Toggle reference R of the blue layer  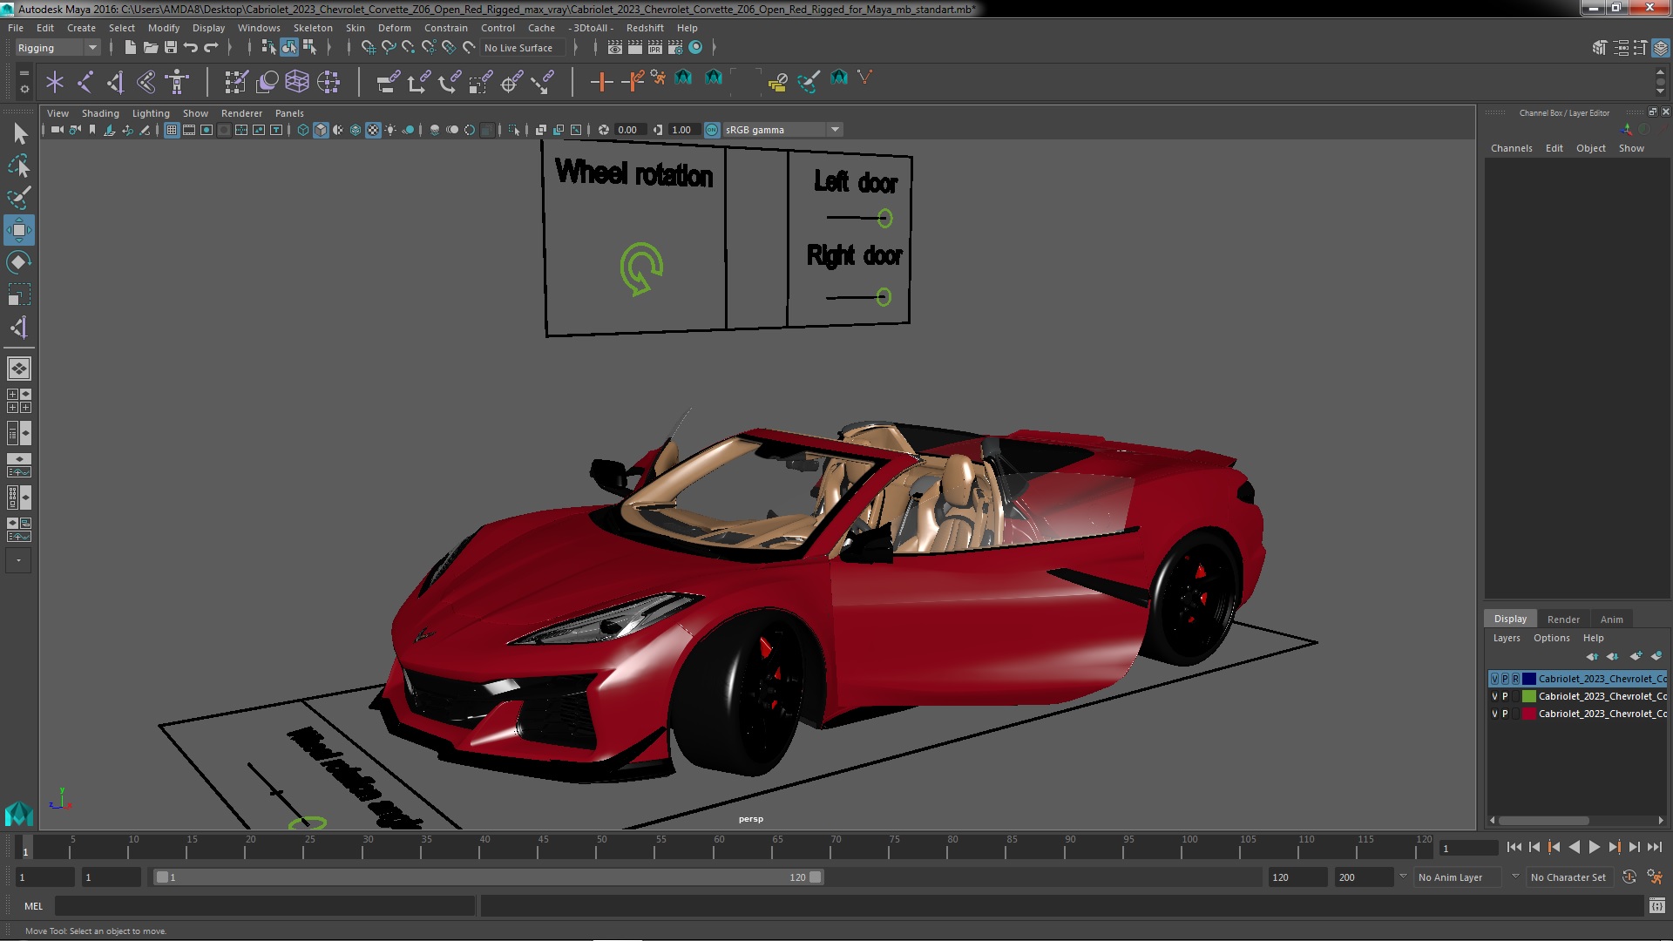coord(1515,679)
